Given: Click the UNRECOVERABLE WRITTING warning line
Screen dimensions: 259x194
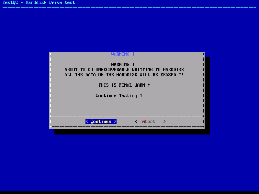Looking at the screenshot, I should 124,70.
